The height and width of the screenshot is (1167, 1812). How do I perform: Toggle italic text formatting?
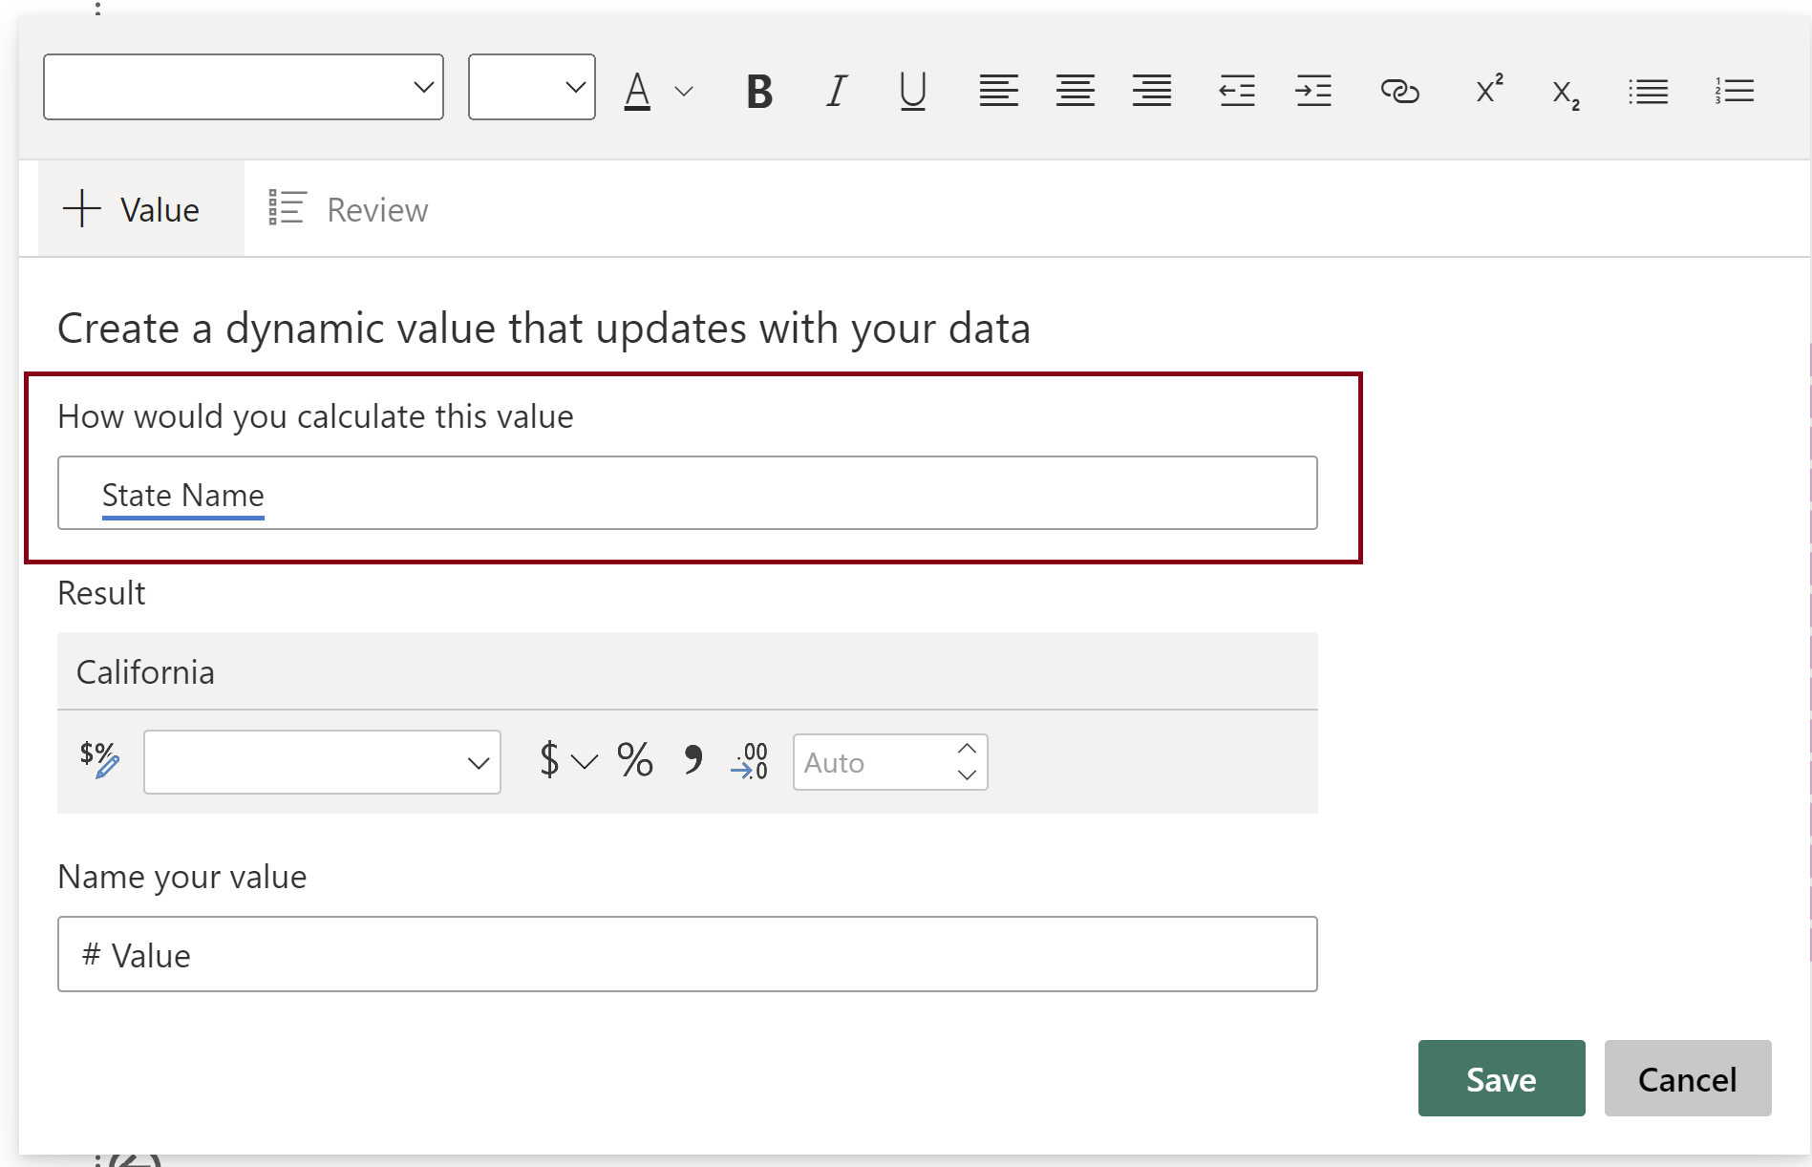(837, 92)
